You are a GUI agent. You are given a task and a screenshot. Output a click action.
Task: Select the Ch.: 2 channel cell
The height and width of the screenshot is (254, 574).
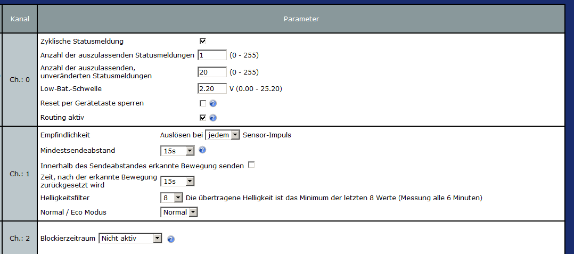click(20, 238)
